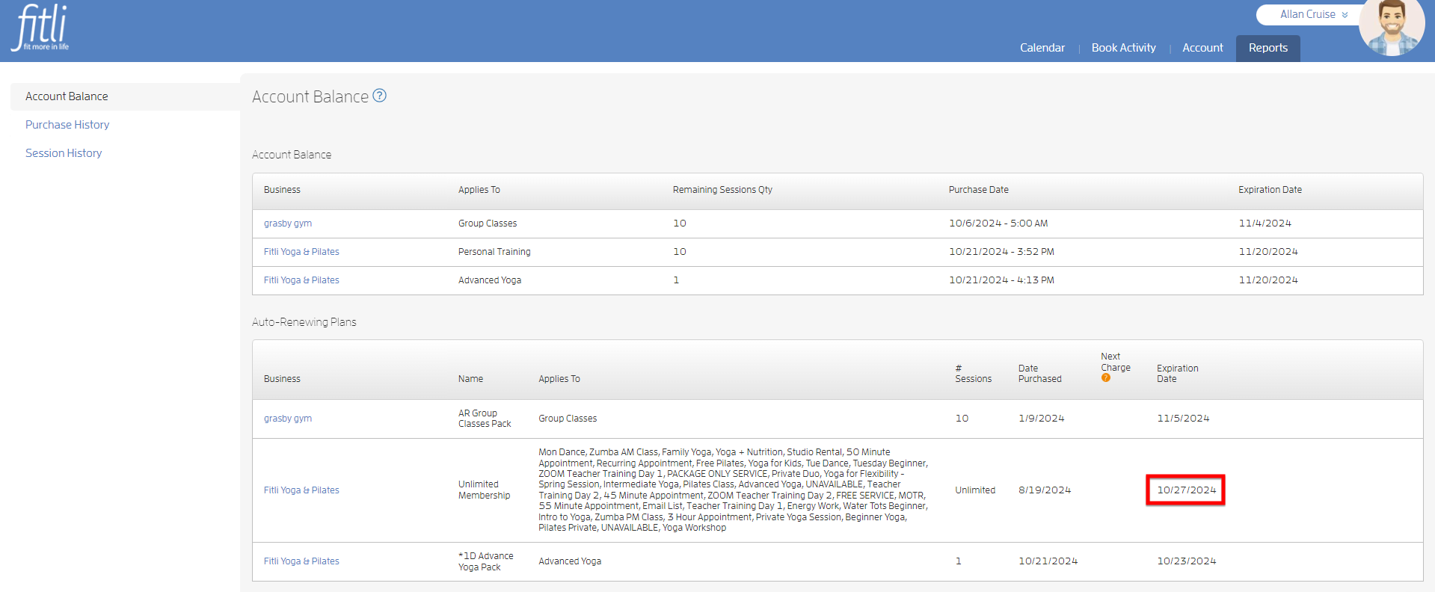Open the Account Balance help icon
The height and width of the screenshot is (592, 1435).
380,96
